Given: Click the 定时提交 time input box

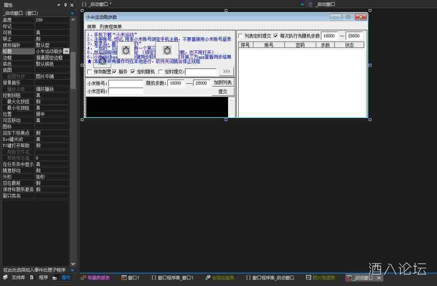Looking at the screenshot, I should (x=201, y=72).
